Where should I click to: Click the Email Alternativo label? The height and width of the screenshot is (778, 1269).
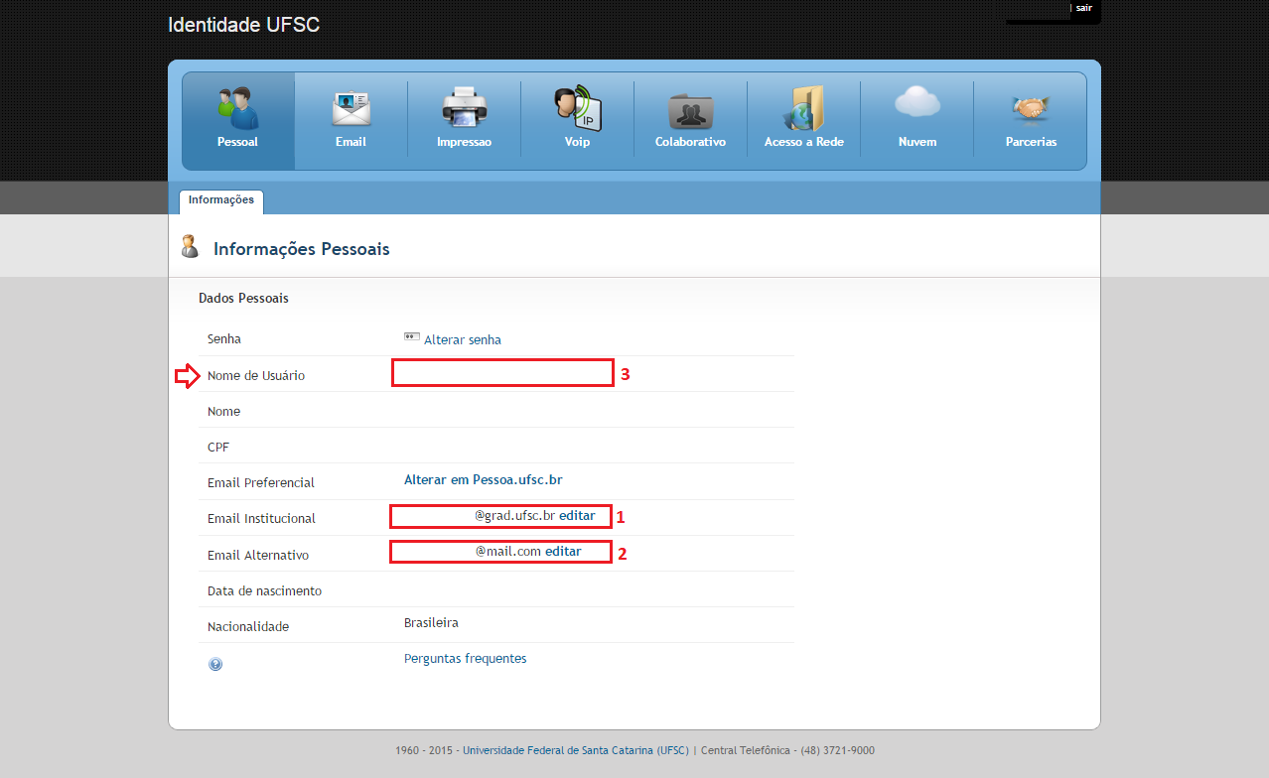coord(258,556)
